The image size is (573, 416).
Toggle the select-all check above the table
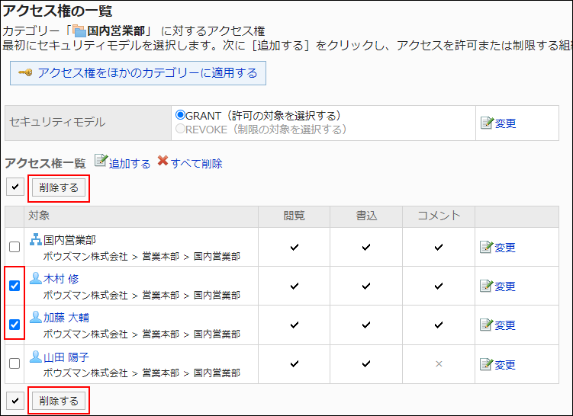(15, 187)
